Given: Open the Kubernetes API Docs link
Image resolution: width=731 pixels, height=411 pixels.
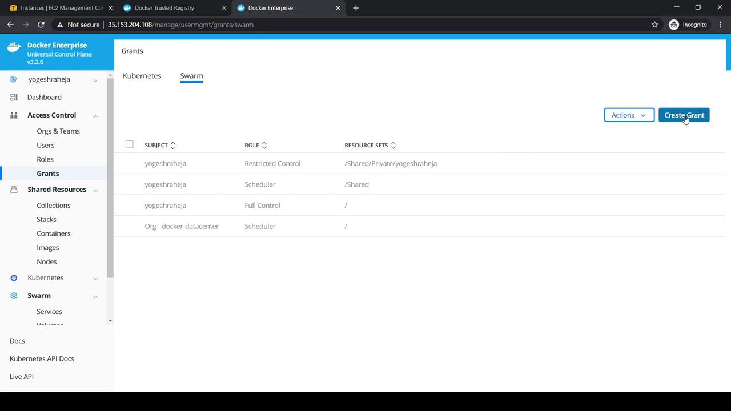Looking at the screenshot, I should (42, 359).
